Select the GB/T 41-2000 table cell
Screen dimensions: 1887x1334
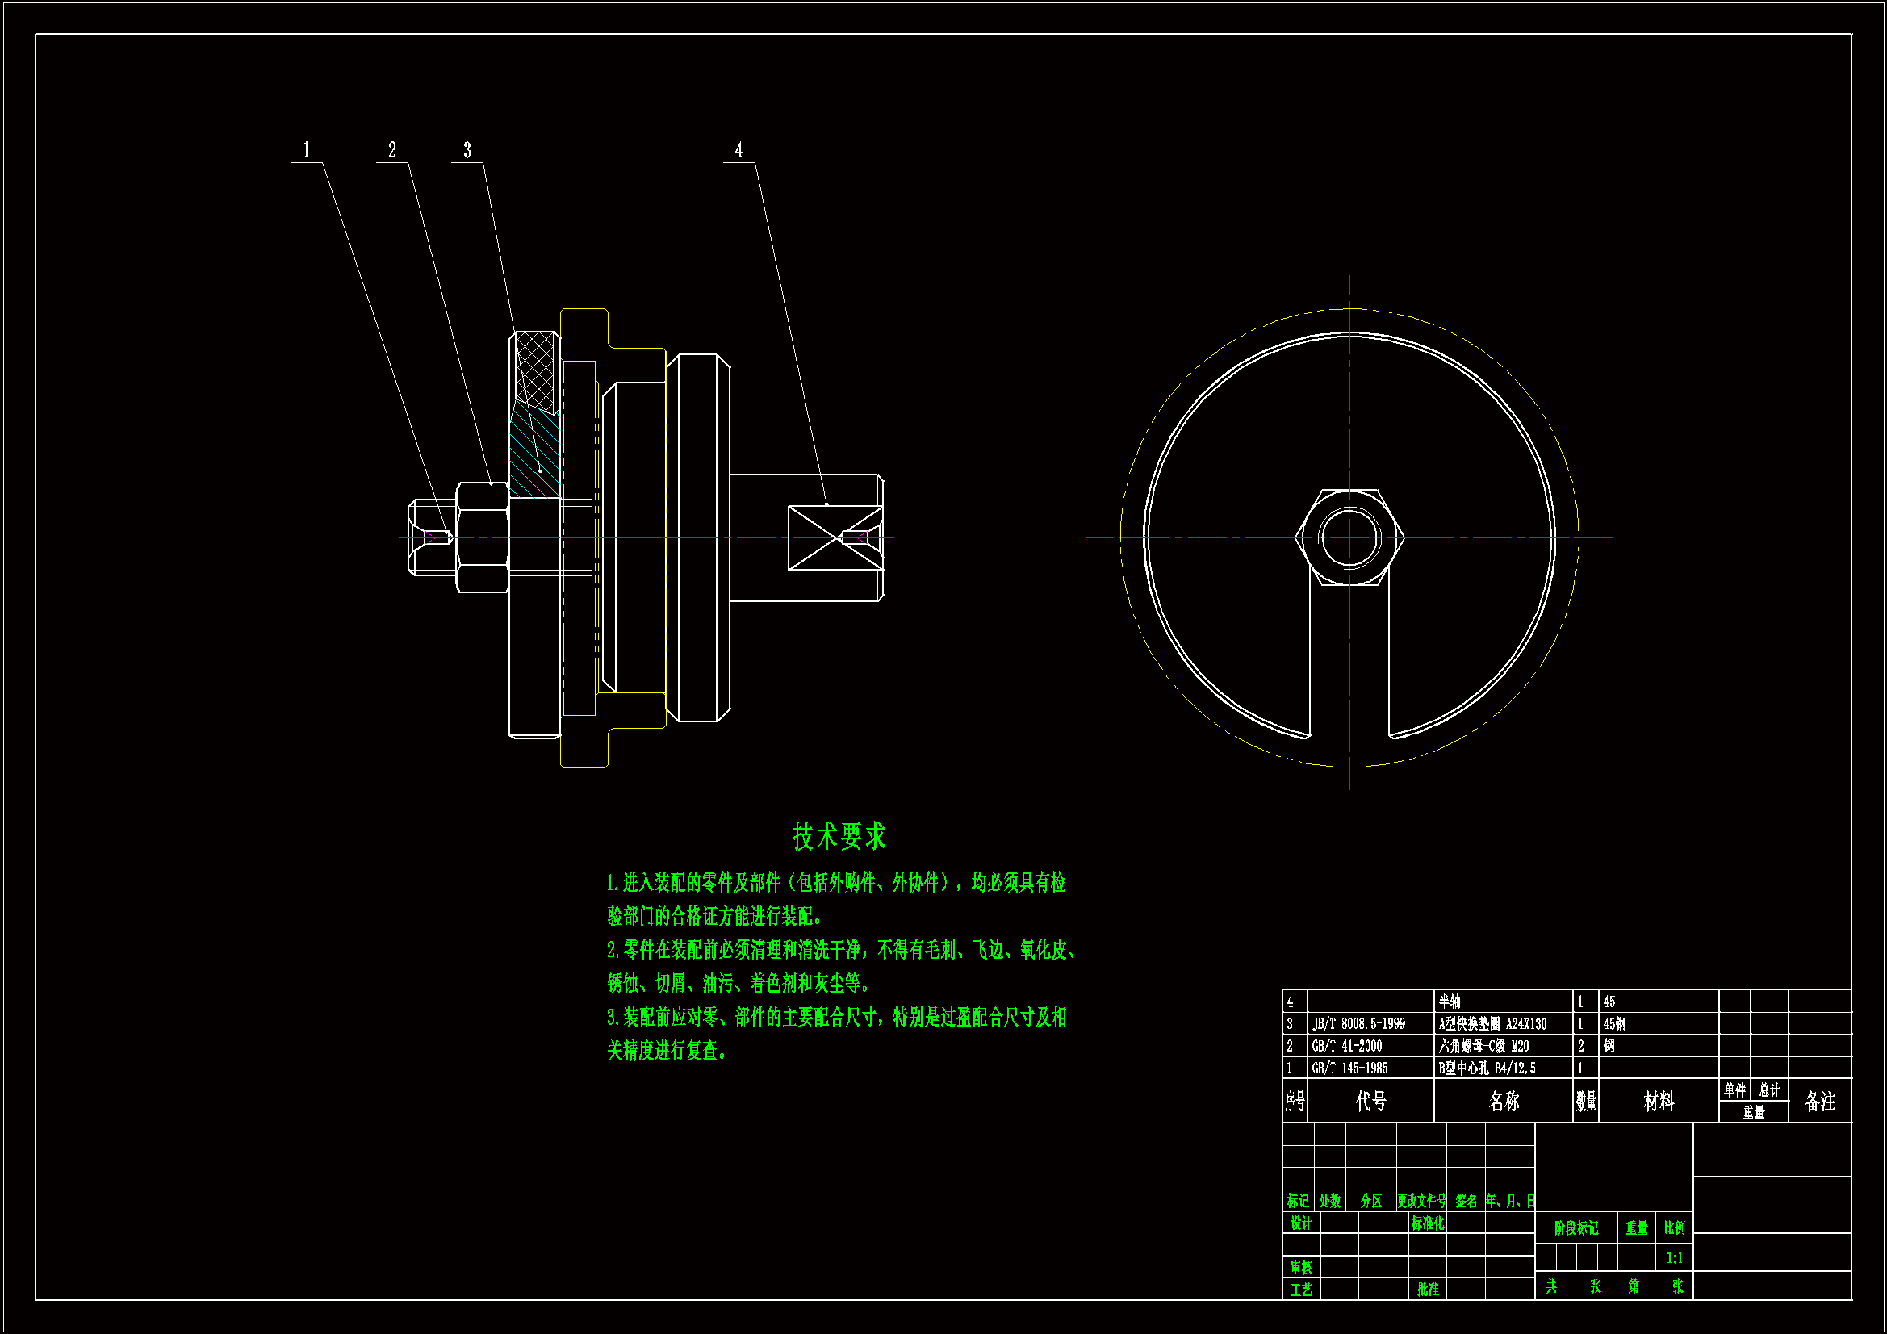tap(1346, 1047)
